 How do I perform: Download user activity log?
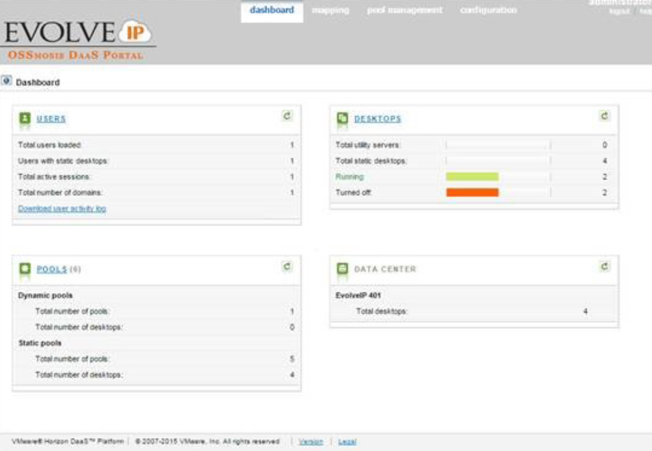pyautogui.click(x=61, y=209)
